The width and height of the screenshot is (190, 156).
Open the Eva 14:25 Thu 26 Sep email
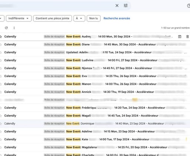point(95,76)
